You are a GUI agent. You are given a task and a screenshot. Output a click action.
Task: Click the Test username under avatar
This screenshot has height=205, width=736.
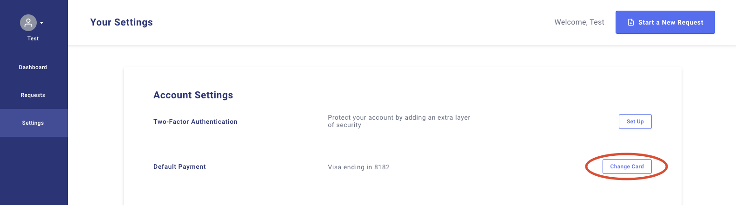(x=33, y=38)
